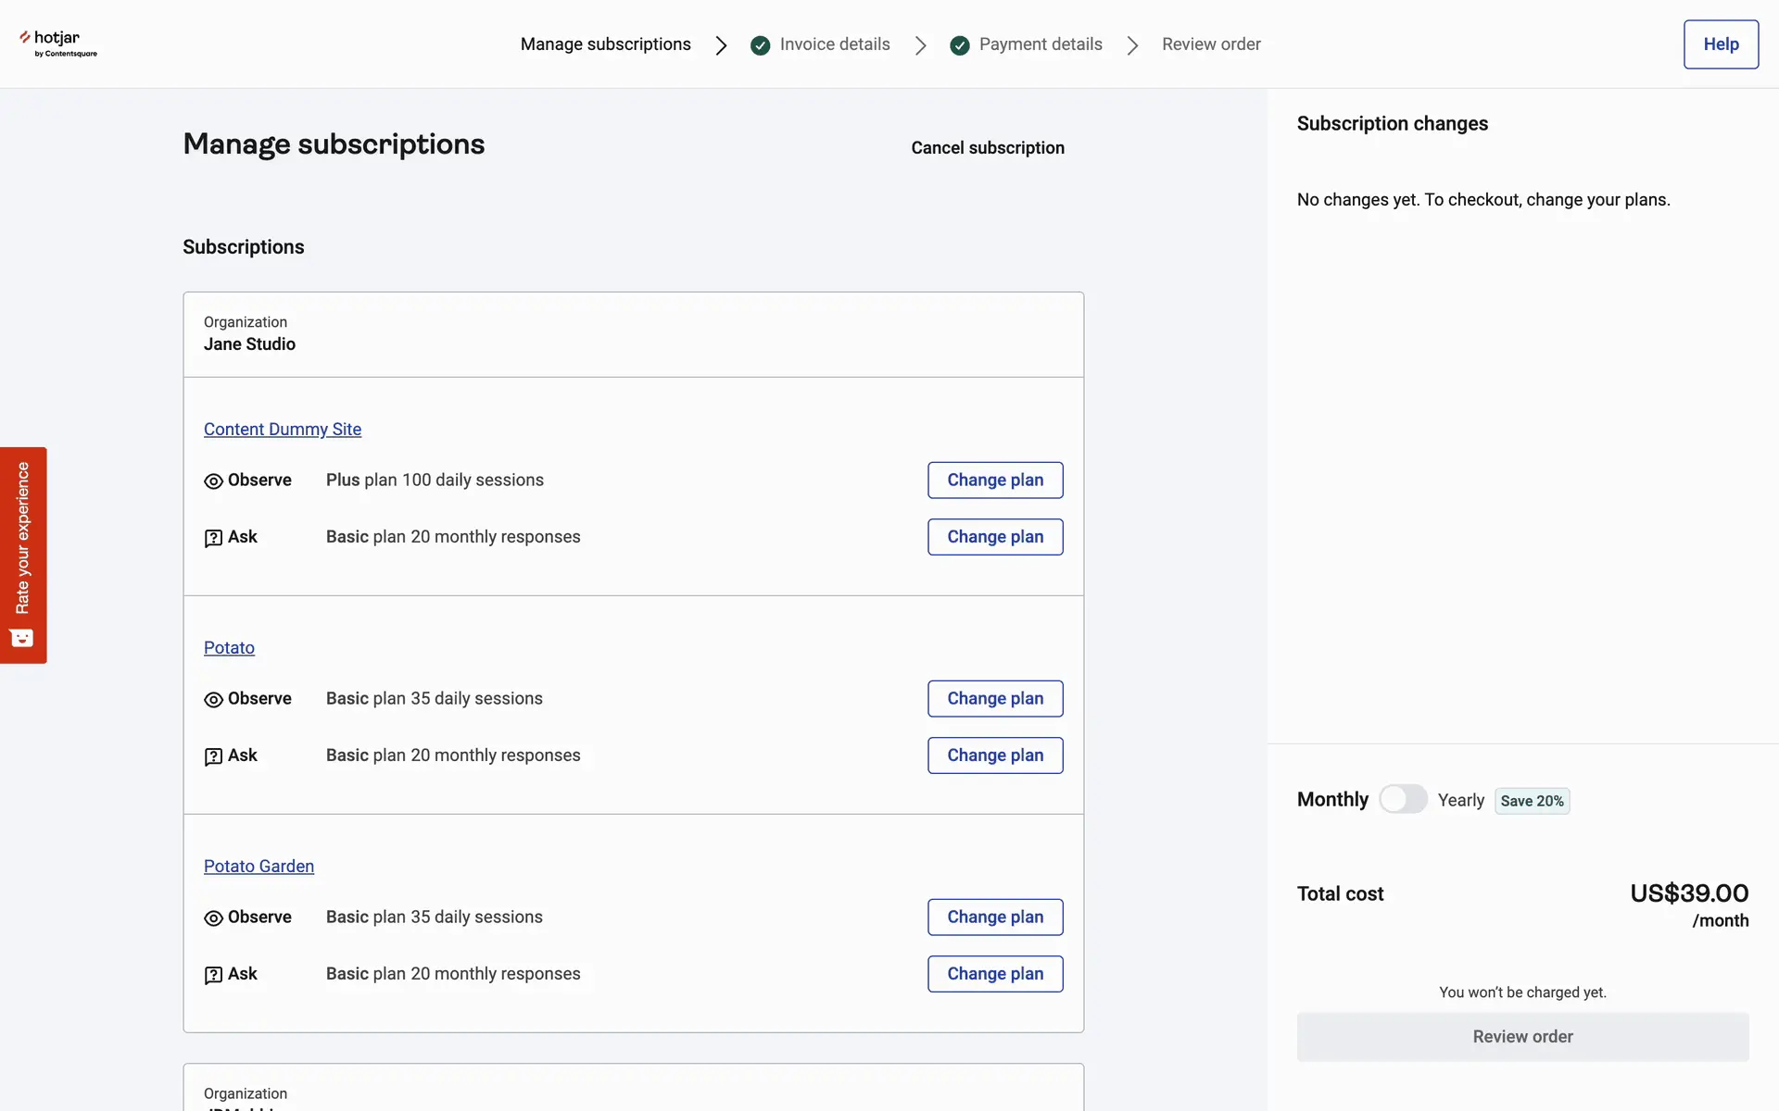The width and height of the screenshot is (1779, 1111).
Task: Click Ask icon under Content Dummy Site
Action: coord(213,538)
